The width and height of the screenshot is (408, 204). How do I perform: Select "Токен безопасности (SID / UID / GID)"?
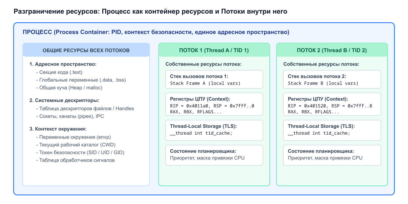pos(80,152)
